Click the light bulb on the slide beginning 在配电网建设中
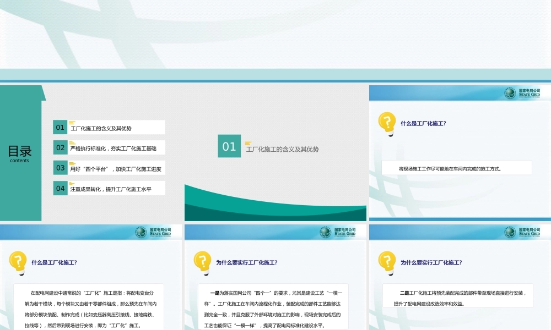This screenshot has height=330, width=551. 18,262
